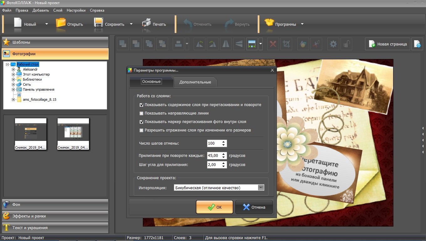Switch to the Дополнительные tab
The width and height of the screenshot is (426, 241).
(195, 82)
